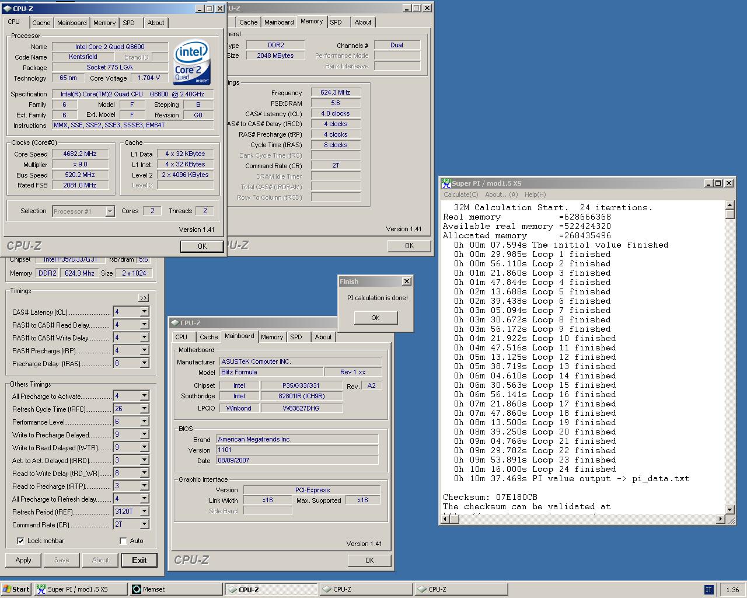Open the Refresh Cycle Time (tRFC) dropdown
Image resolution: width=747 pixels, height=598 pixels.
tap(144, 409)
